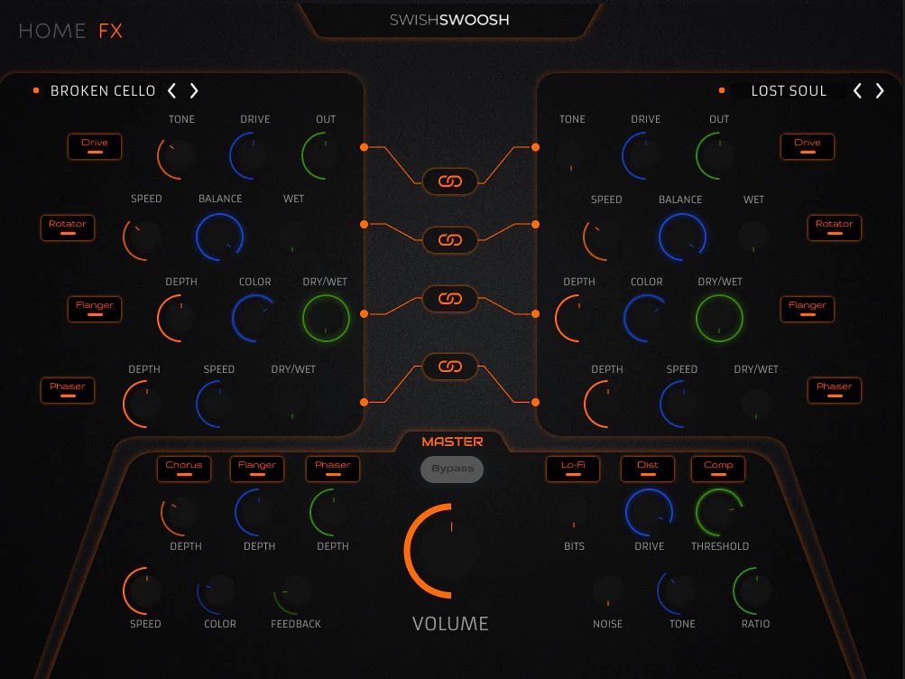Enable the master Flanger effect button
The width and height of the screenshot is (905, 679).
click(257, 469)
